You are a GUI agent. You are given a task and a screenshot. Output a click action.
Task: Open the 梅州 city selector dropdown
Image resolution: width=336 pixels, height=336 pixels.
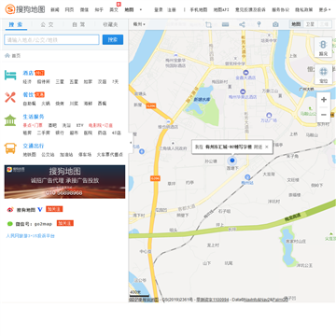(x=139, y=24)
